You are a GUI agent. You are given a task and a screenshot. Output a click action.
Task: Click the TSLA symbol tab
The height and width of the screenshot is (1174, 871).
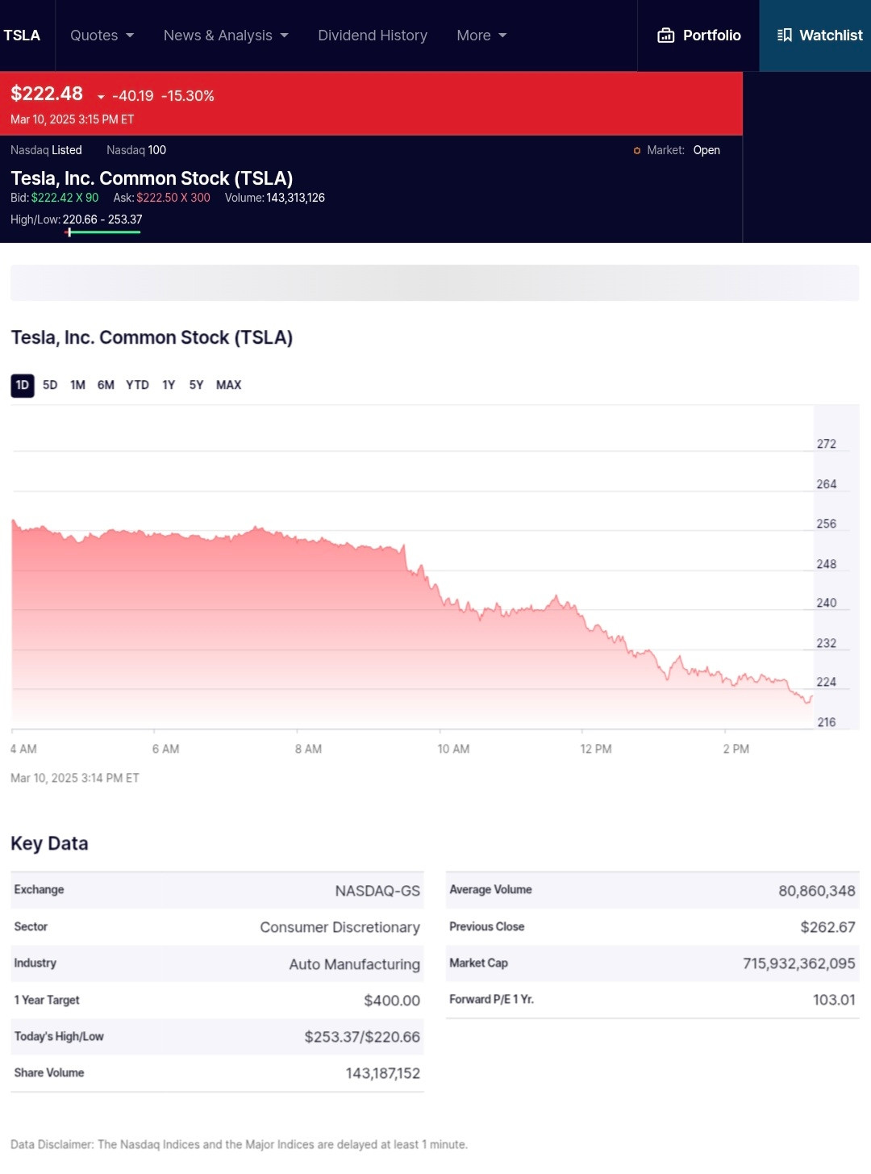pyautogui.click(x=22, y=36)
